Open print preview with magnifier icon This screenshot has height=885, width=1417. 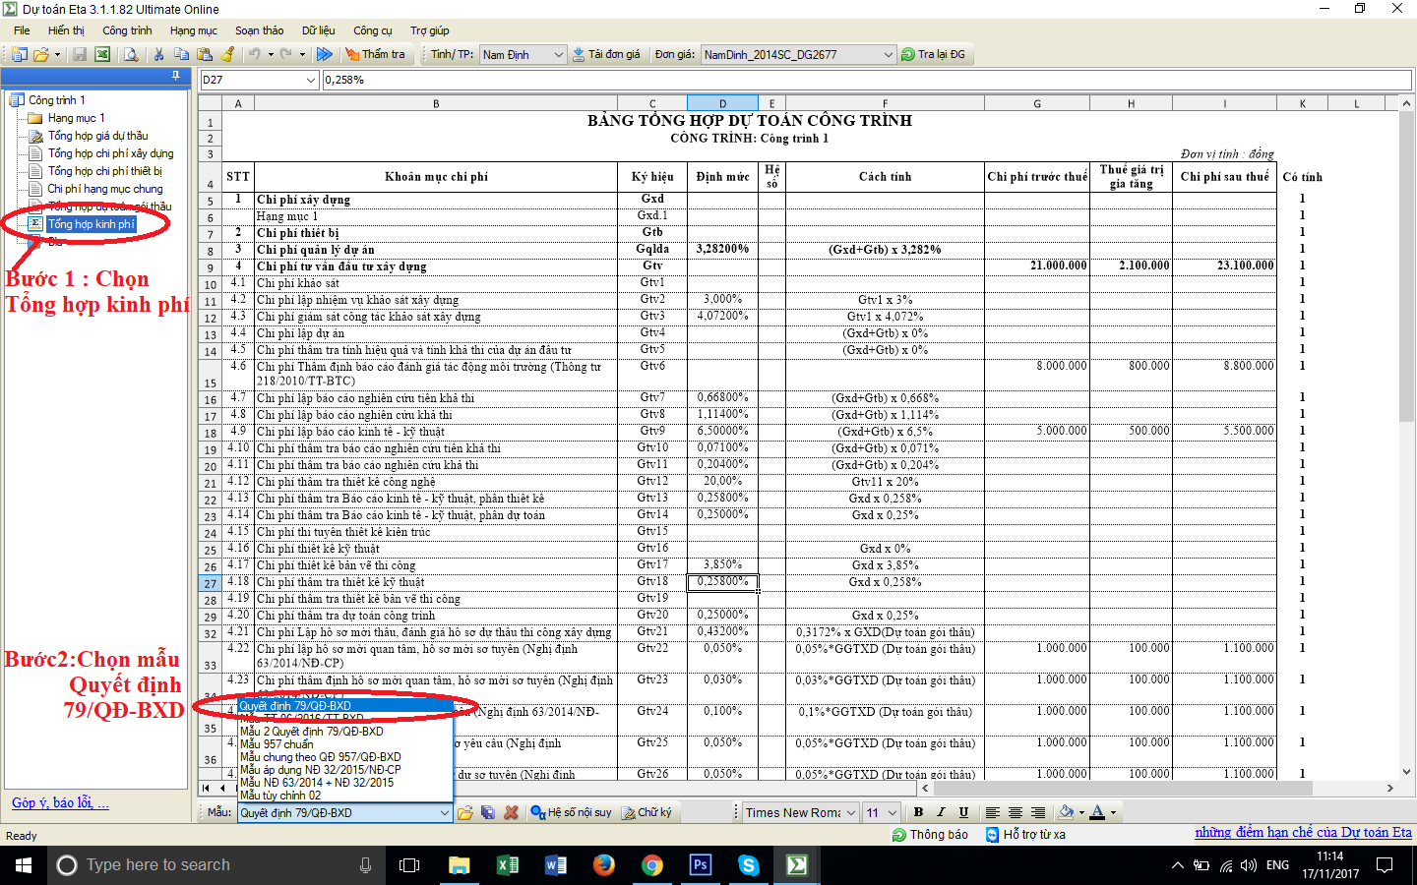point(131,55)
